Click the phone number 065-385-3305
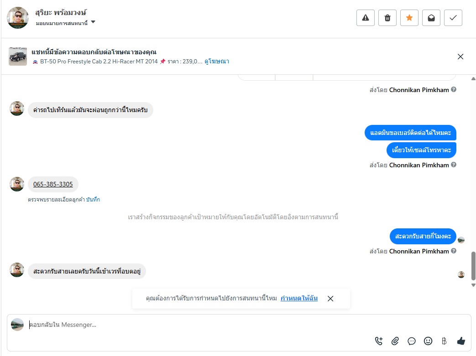The width and height of the screenshot is (476, 356). pyautogui.click(x=53, y=184)
